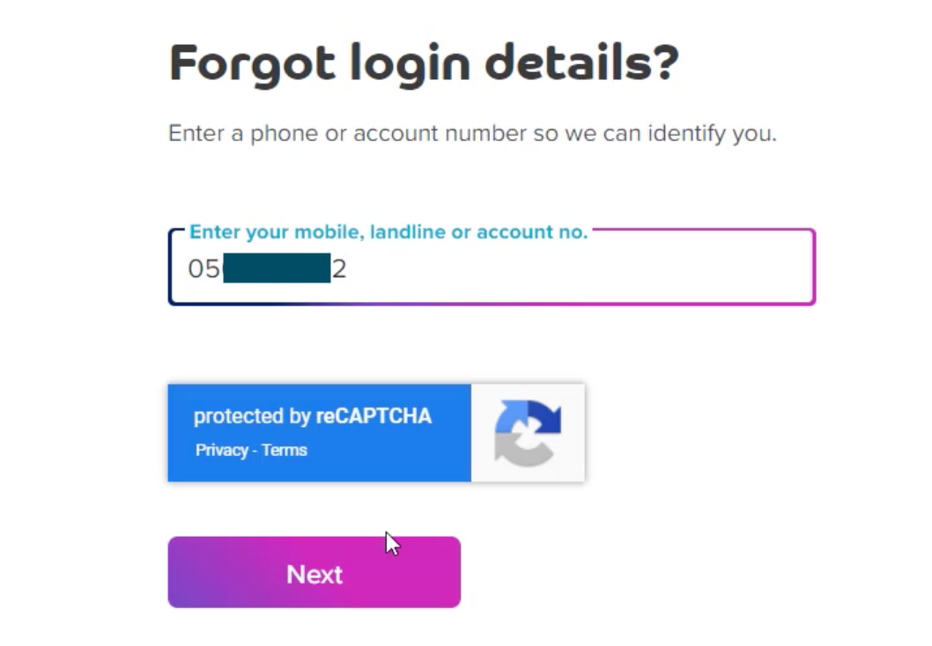Click the gradient border of the input box

point(491,303)
